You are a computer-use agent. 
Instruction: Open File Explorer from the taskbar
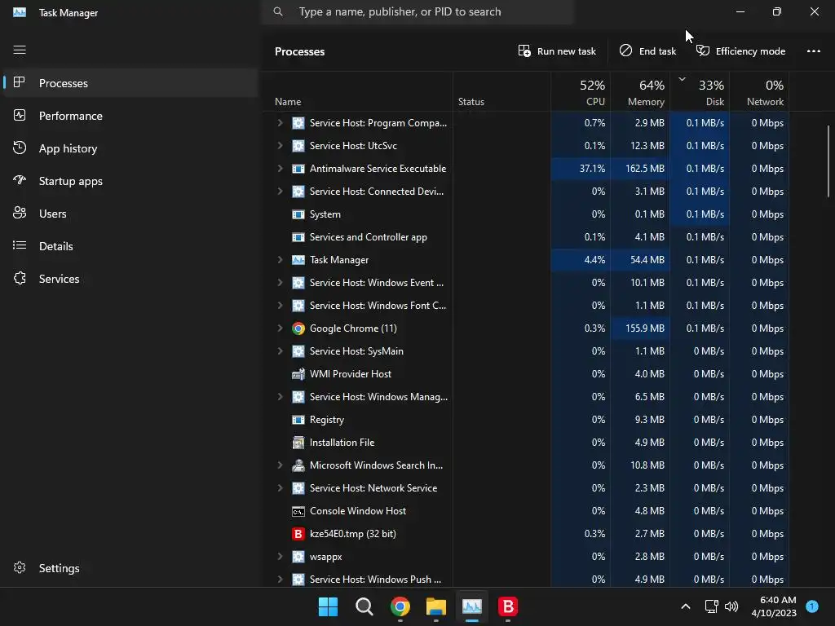click(x=435, y=606)
